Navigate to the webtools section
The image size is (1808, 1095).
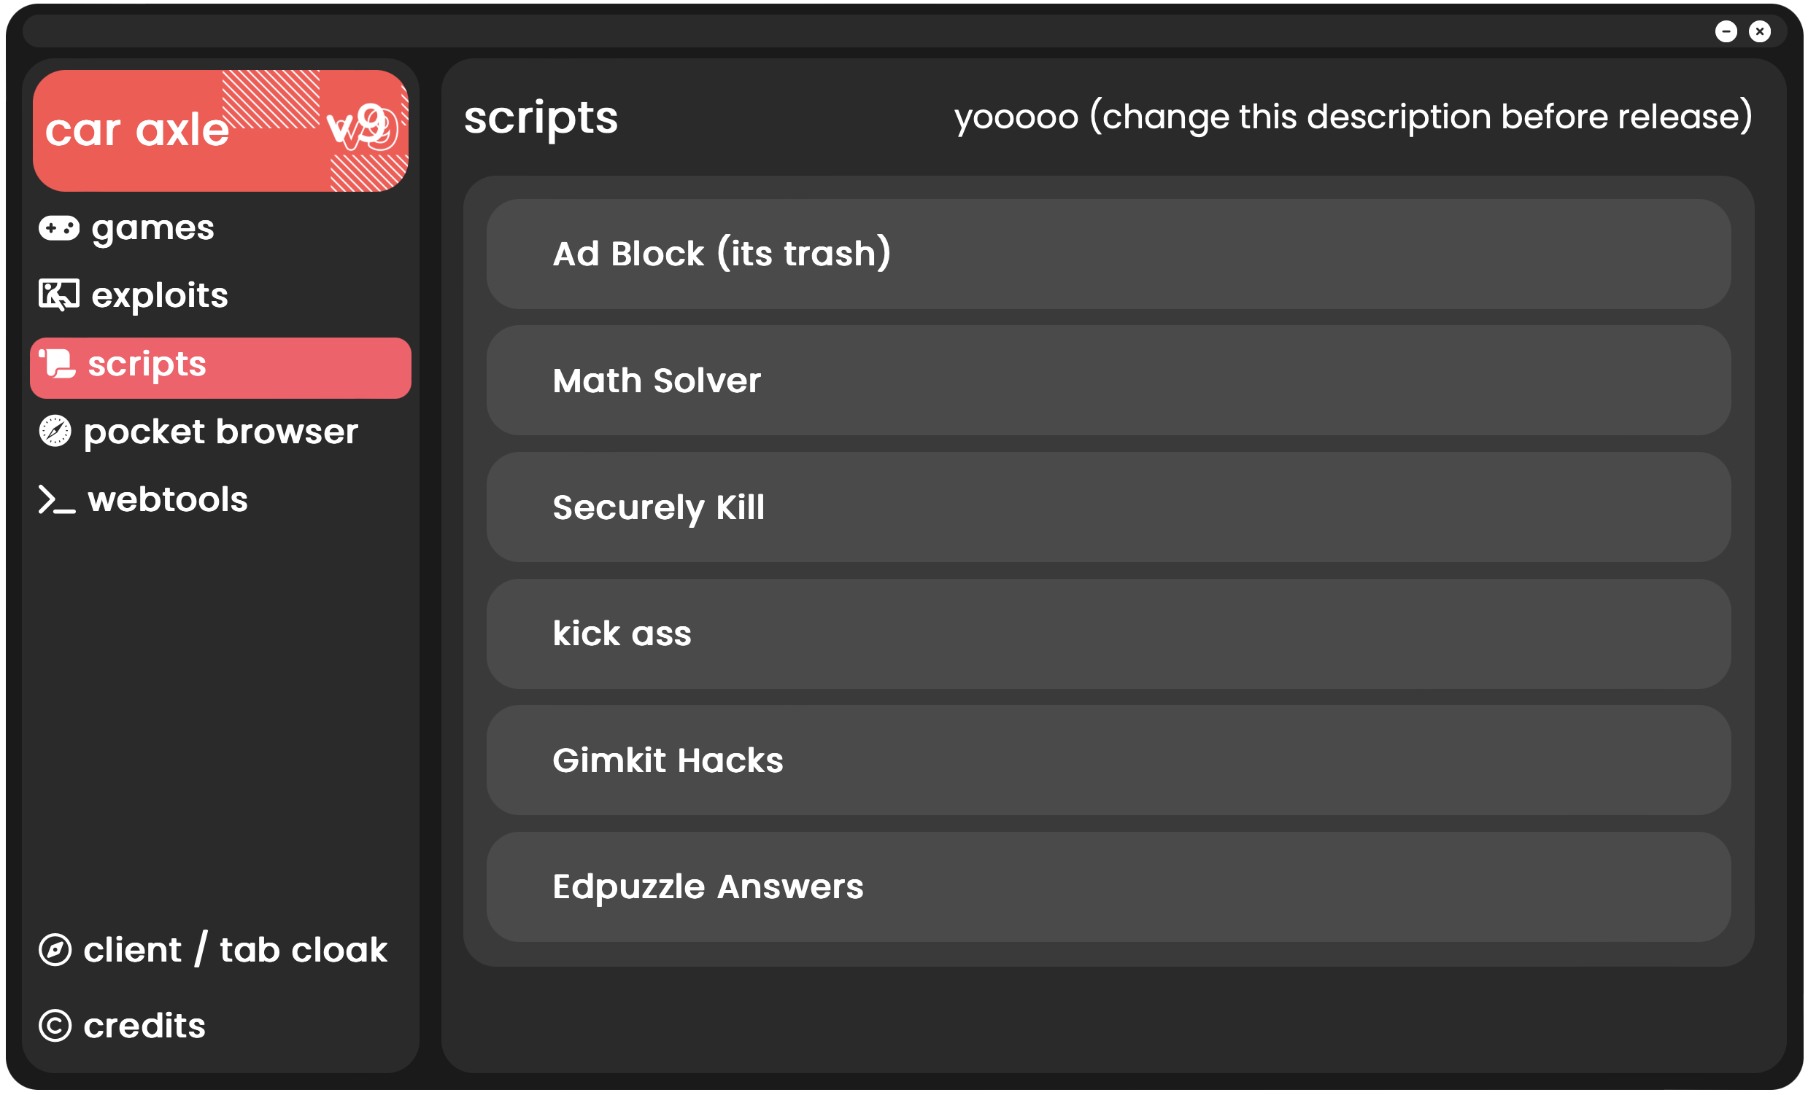pyautogui.click(x=167, y=499)
